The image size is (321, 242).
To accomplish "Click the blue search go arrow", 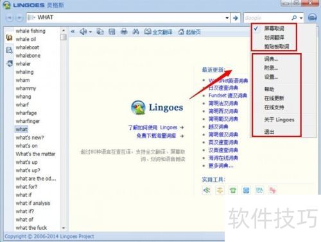I will [236, 18].
